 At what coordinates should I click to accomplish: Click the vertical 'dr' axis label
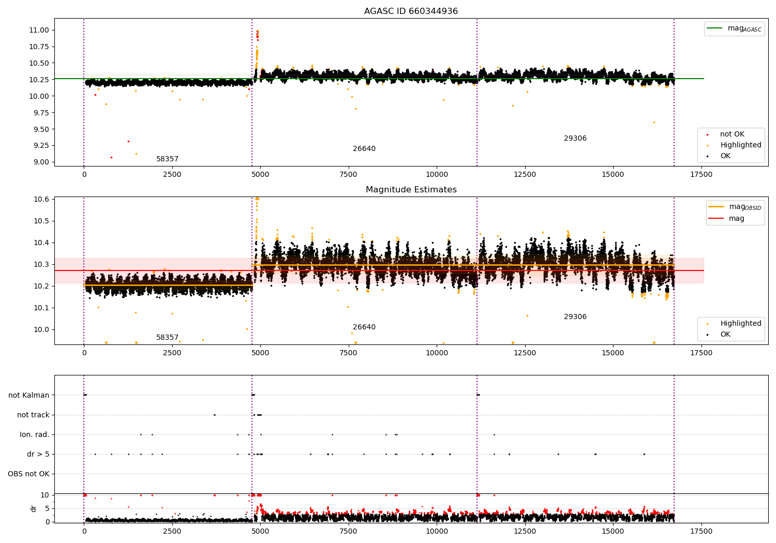click(x=34, y=508)
